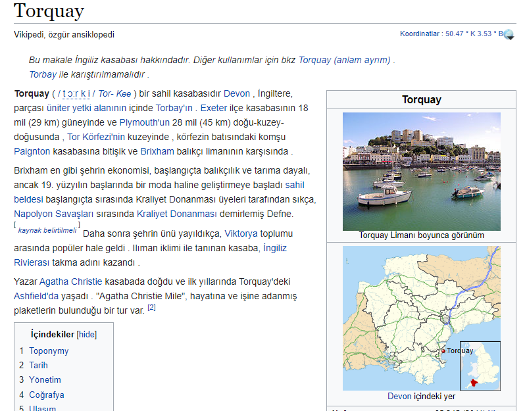The height and width of the screenshot is (411, 525).
Task: Collapse the contents box with hide
Action: pos(87,334)
